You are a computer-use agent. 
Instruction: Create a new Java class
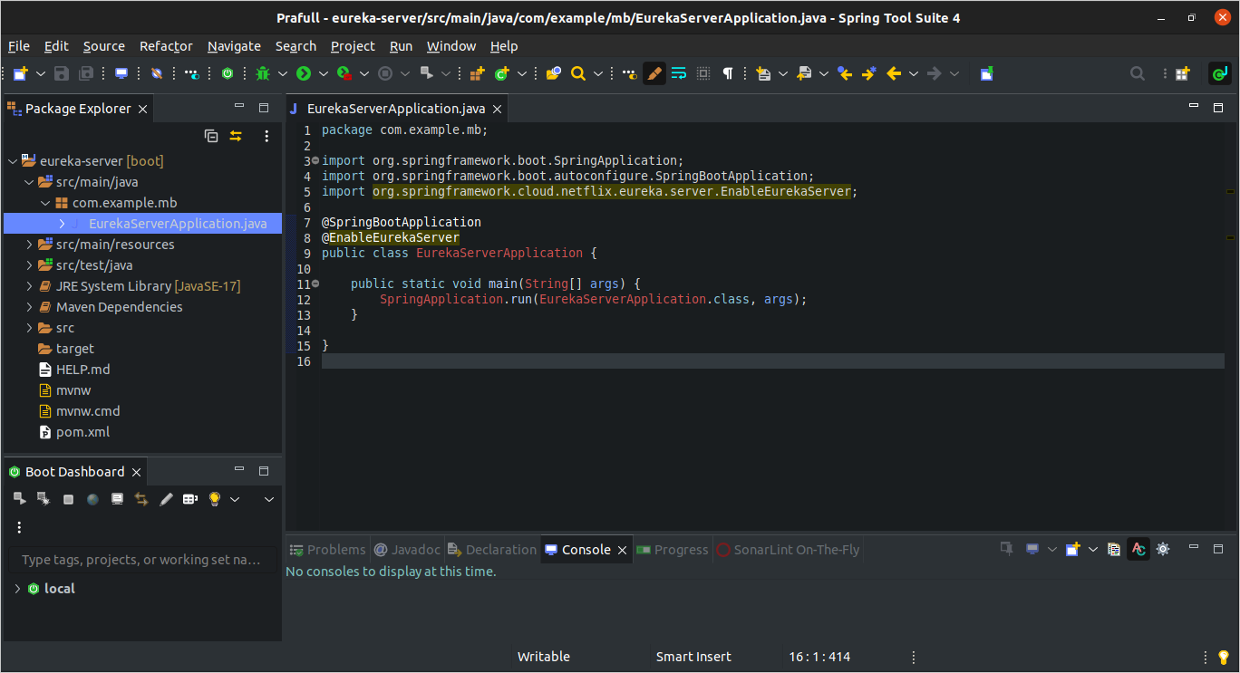pos(501,73)
